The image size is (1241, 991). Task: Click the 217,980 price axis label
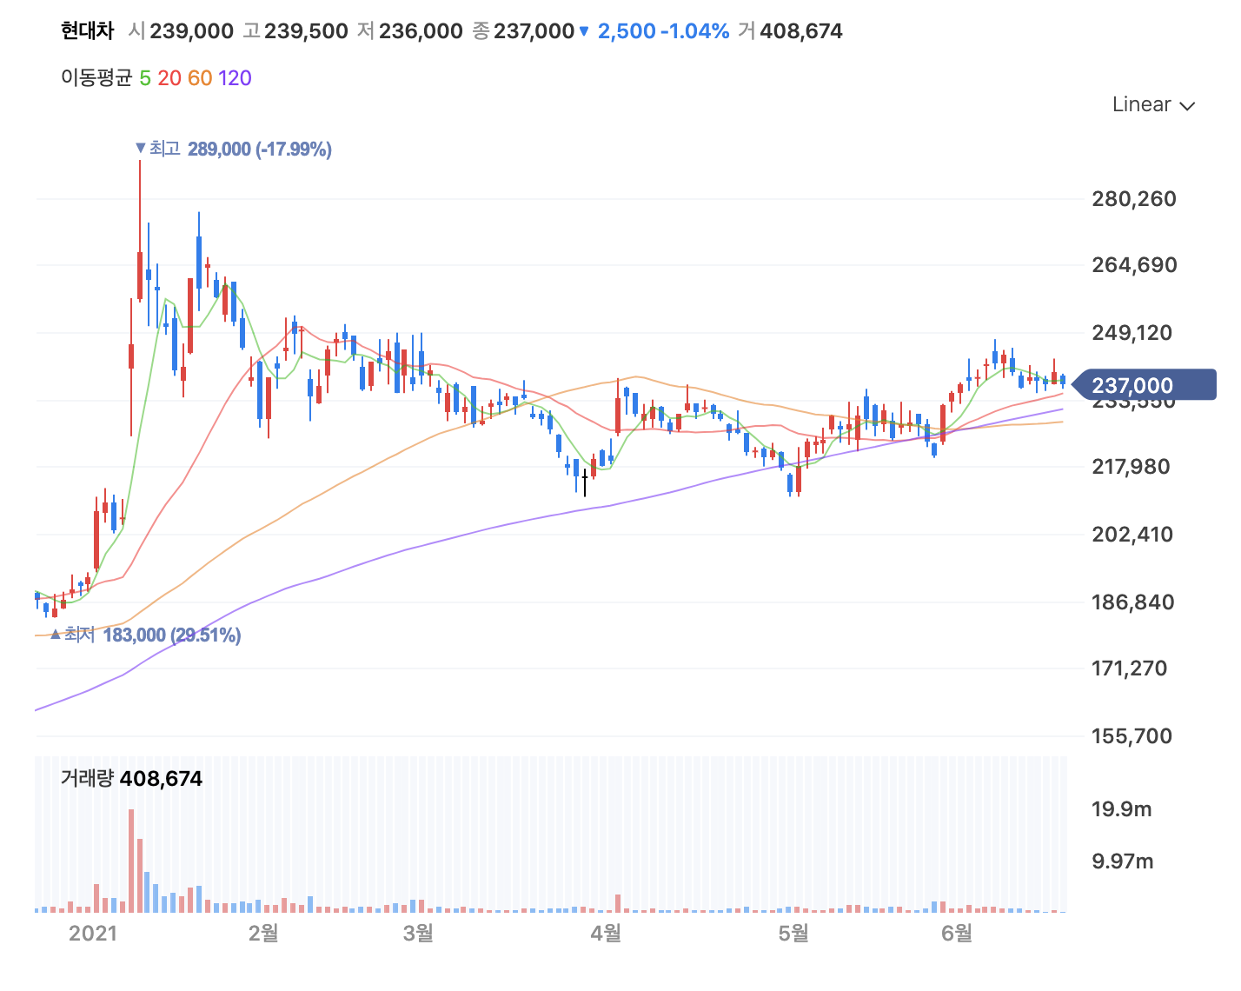[1131, 467]
